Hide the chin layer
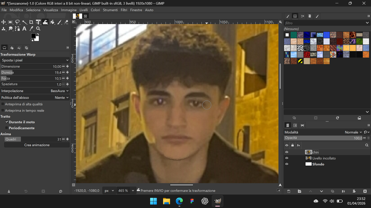Image resolution: width=371 pixels, height=208 pixels. 287,152
